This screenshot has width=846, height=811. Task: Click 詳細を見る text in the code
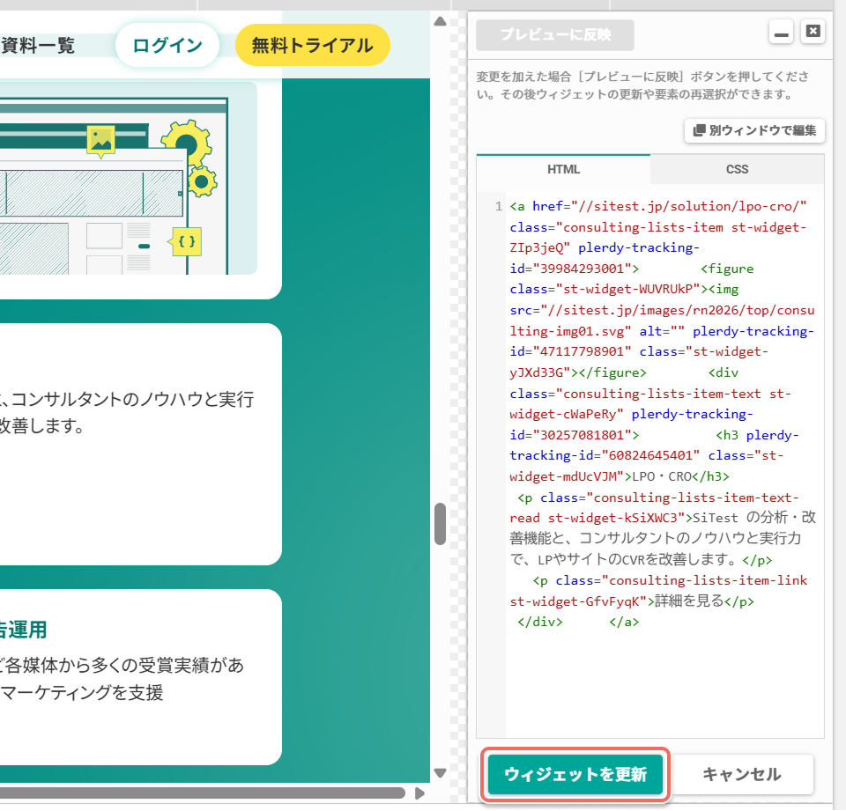(689, 601)
